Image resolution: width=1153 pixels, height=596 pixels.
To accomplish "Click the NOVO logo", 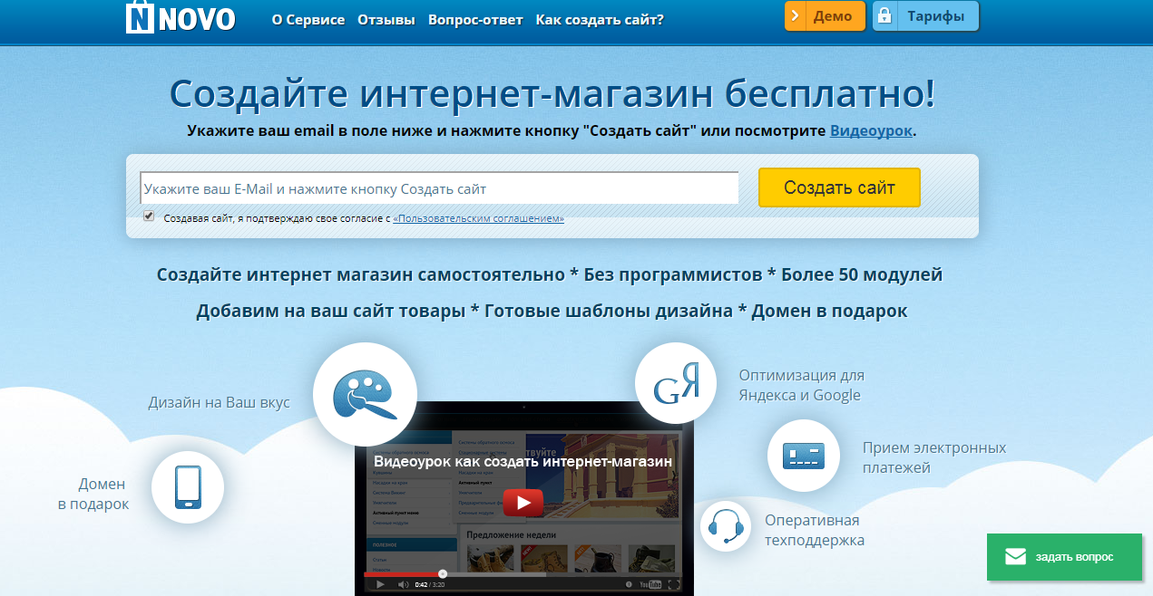I will [180, 16].
